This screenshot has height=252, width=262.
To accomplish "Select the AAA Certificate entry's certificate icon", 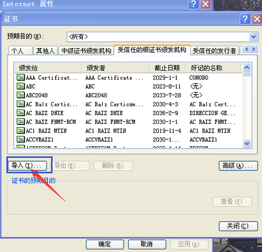I will pos(21,78).
